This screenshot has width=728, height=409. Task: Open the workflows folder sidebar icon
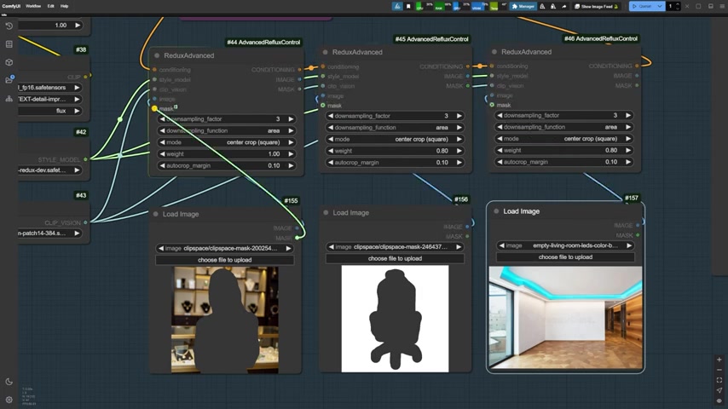(9, 80)
